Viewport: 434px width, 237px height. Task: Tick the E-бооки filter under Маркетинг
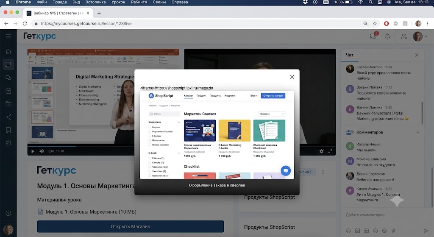pos(150,136)
